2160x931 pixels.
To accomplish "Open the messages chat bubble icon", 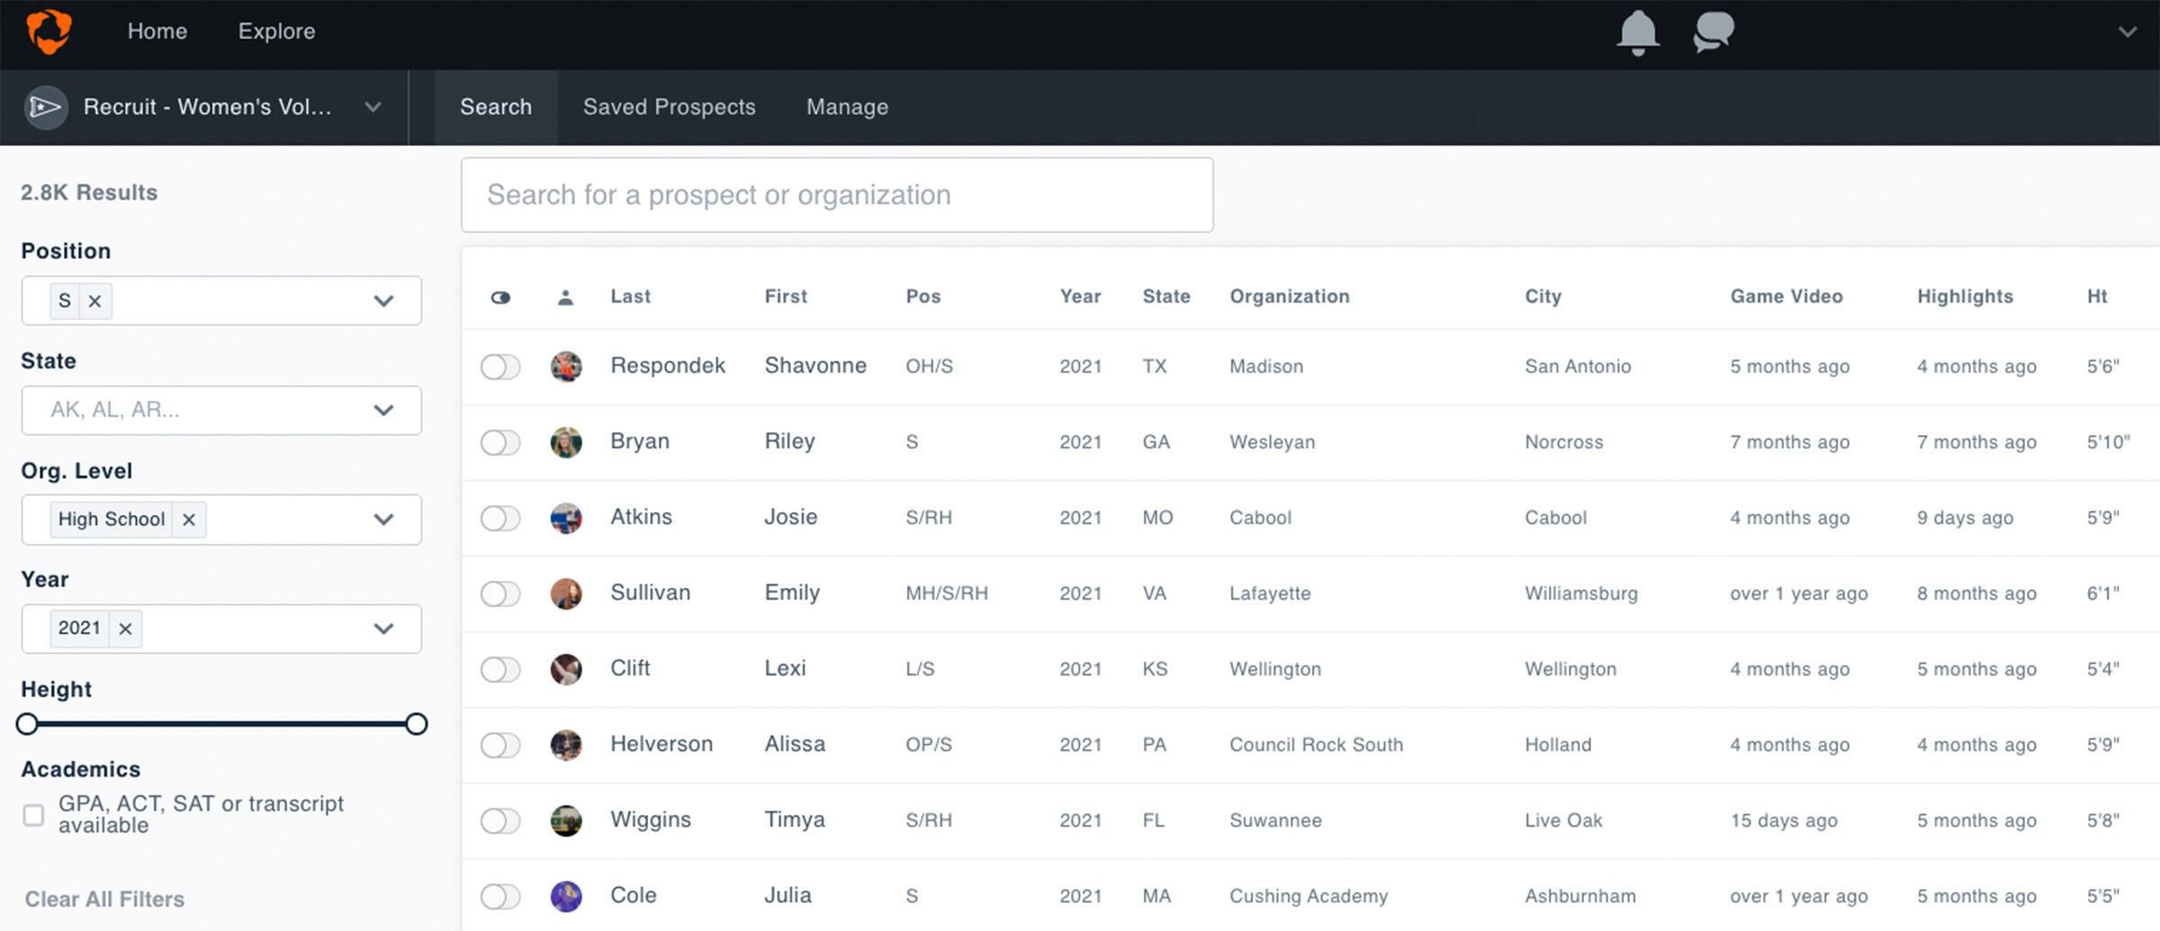I will [1713, 32].
